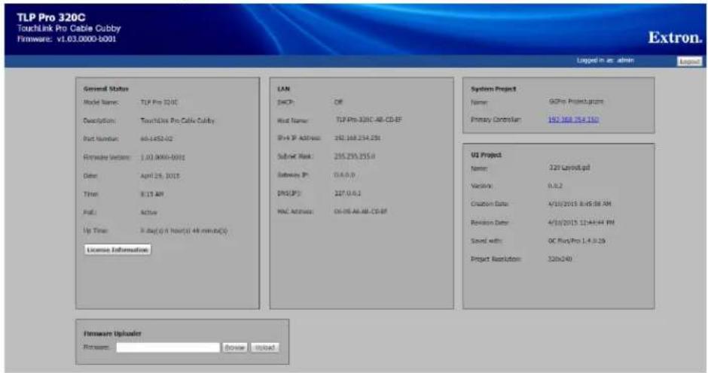Screen dimensions: 708x373
Task: Click the Host Name value
Action: coord(368,120)
